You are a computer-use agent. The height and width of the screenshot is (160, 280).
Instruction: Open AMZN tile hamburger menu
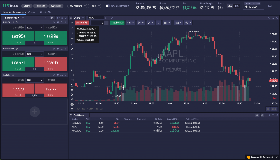66,75
